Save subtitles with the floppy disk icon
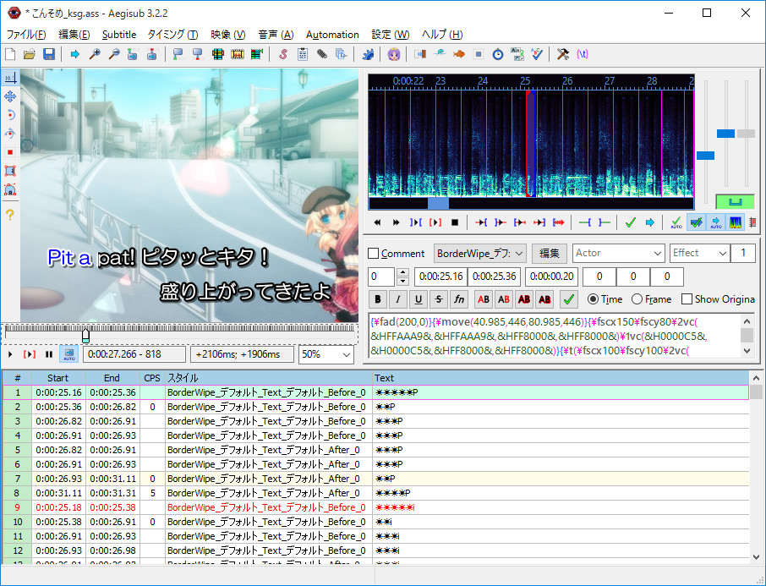The image size is (766, 586). coord(49,54)
